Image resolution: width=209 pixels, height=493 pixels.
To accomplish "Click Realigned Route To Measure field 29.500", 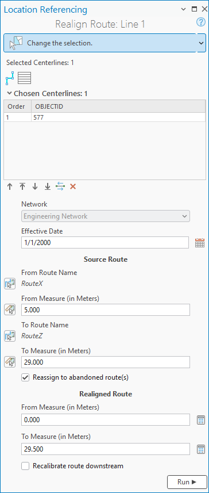I will click(x=106, y=449).
